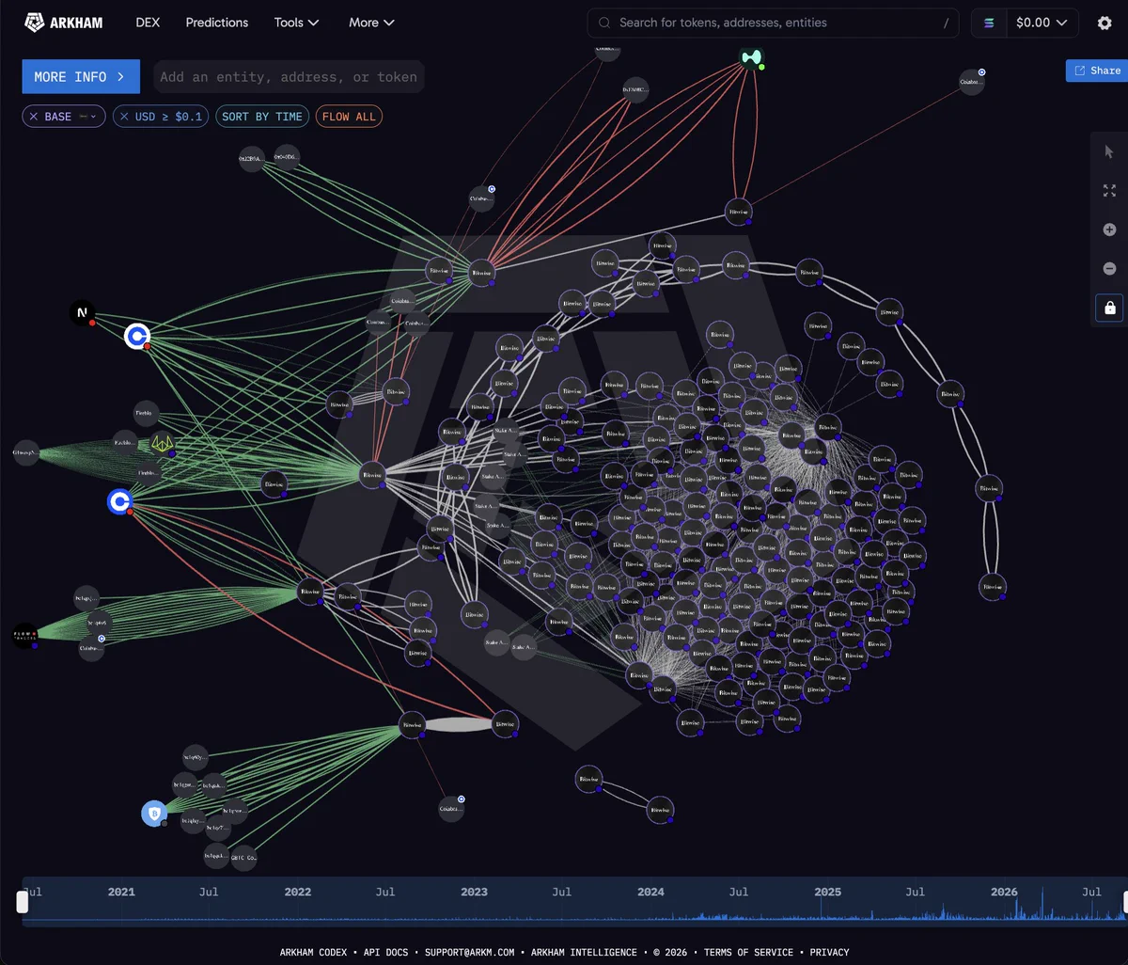Select the GBTC Co... node
Image resolution: width=1128 pixels, height=965 pixels.
coord(243,858)
